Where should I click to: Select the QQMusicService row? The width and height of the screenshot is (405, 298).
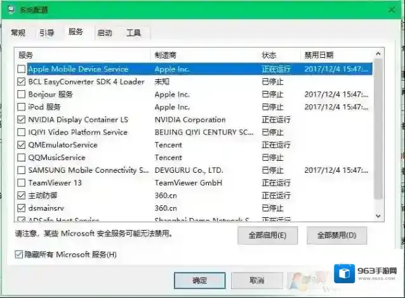(x=194, y=158)
